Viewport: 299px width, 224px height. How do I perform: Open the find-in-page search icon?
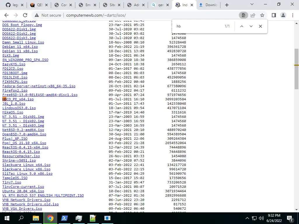pyautogui.click(x=243, y=15)
